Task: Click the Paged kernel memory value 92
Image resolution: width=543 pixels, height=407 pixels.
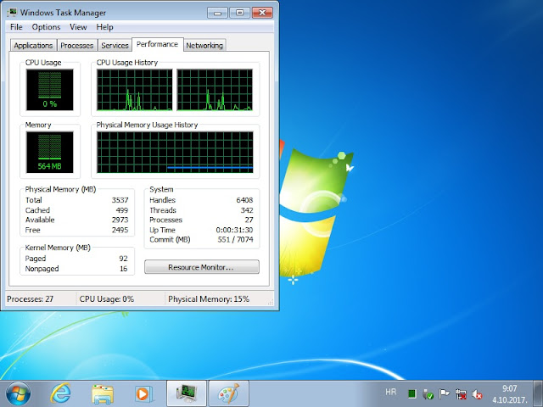Action: point(123,259)
